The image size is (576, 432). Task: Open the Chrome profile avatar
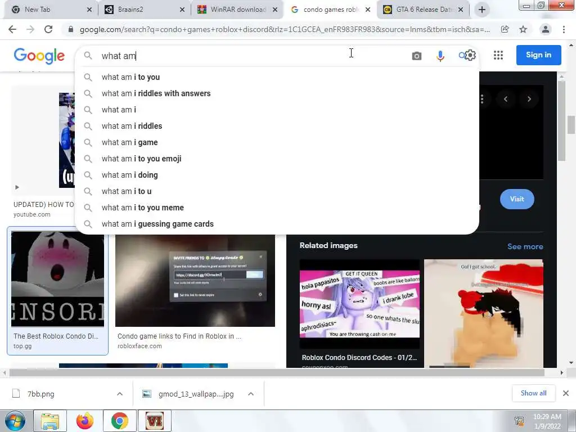[x=546, y=29]
